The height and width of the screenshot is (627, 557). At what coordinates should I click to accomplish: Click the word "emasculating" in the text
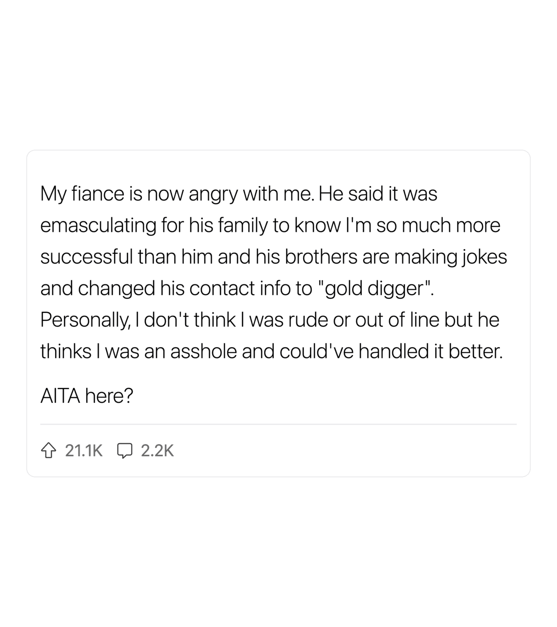point(98,226)
